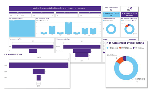This screenshot has width=152, height=95.
Task: Select the bottom SubType funnel bar valued 4
Action: 82,55
